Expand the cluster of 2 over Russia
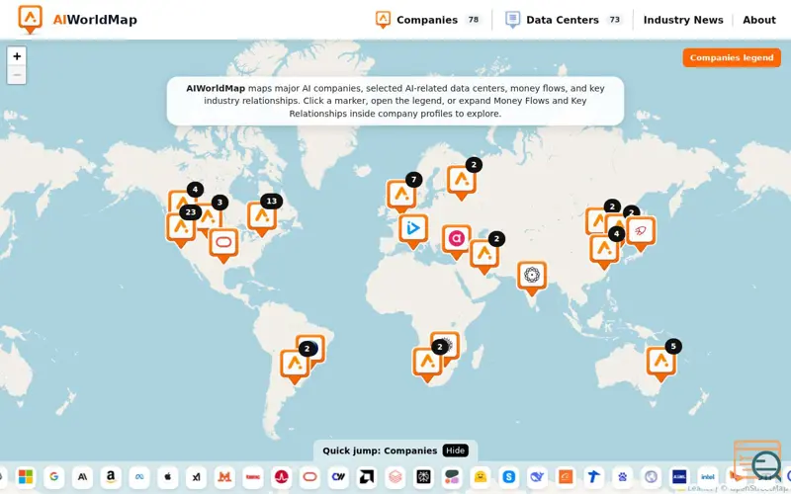791x494 pixels. (x=462, y=182)
